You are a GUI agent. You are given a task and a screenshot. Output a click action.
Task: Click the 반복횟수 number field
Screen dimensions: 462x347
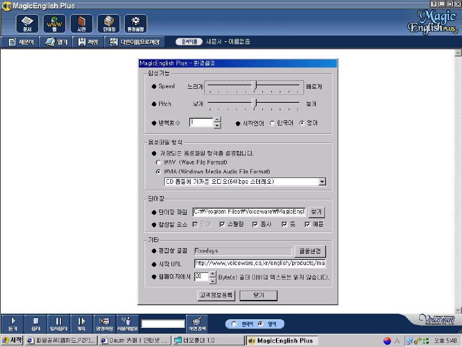[201, 123]
